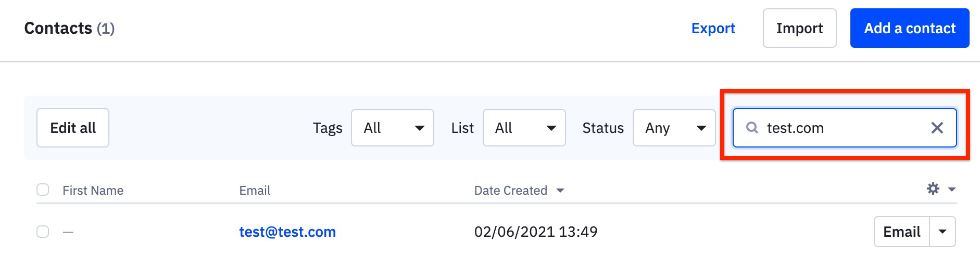Screen dimensions: 980x269
Task: Open the column settings gear icon
Action: pos(933,189)
